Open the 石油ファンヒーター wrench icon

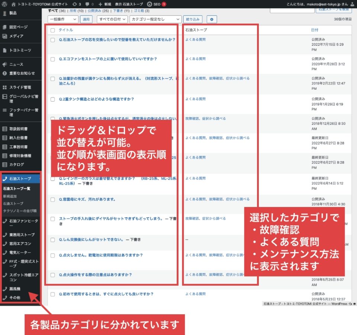pyautogui.click(x=4, y=221)
